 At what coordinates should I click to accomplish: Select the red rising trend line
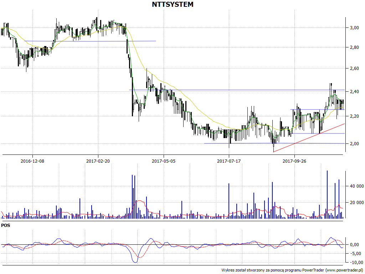[309, 138]
